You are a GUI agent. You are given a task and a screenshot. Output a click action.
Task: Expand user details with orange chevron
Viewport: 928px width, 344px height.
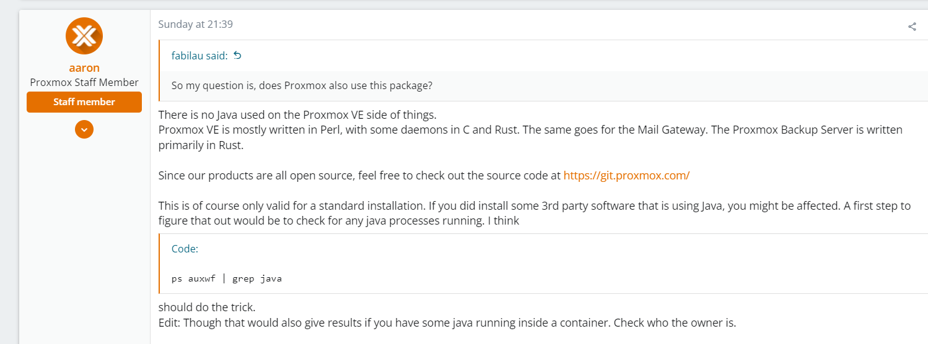click(84, 129)
